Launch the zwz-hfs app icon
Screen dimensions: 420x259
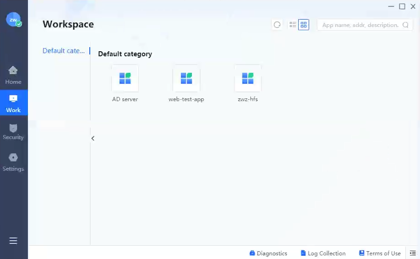pyautogui.click(x=248, y=78)
